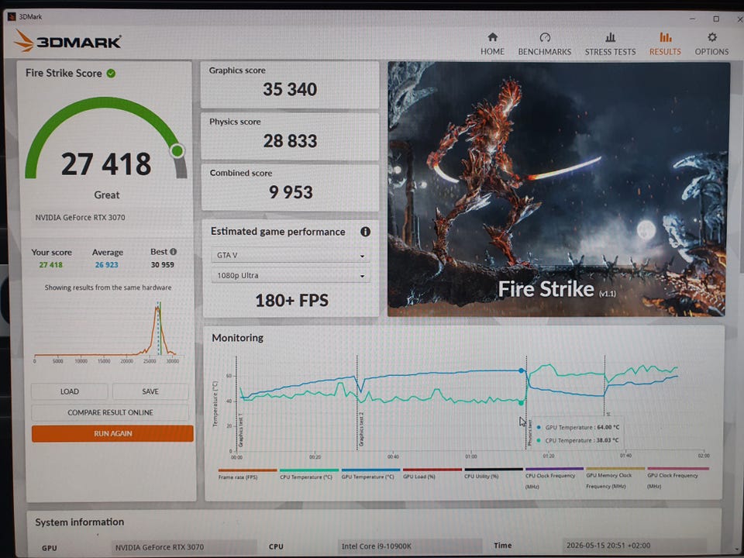Toggle GPU Temperature legend line
744x558 pixels.
point(370,474)
